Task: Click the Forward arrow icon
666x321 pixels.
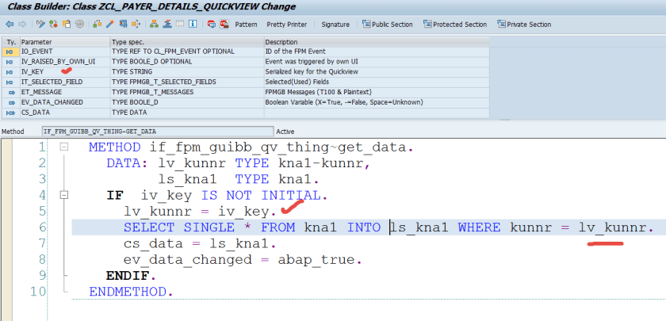Action: click(x=22, y=25)
